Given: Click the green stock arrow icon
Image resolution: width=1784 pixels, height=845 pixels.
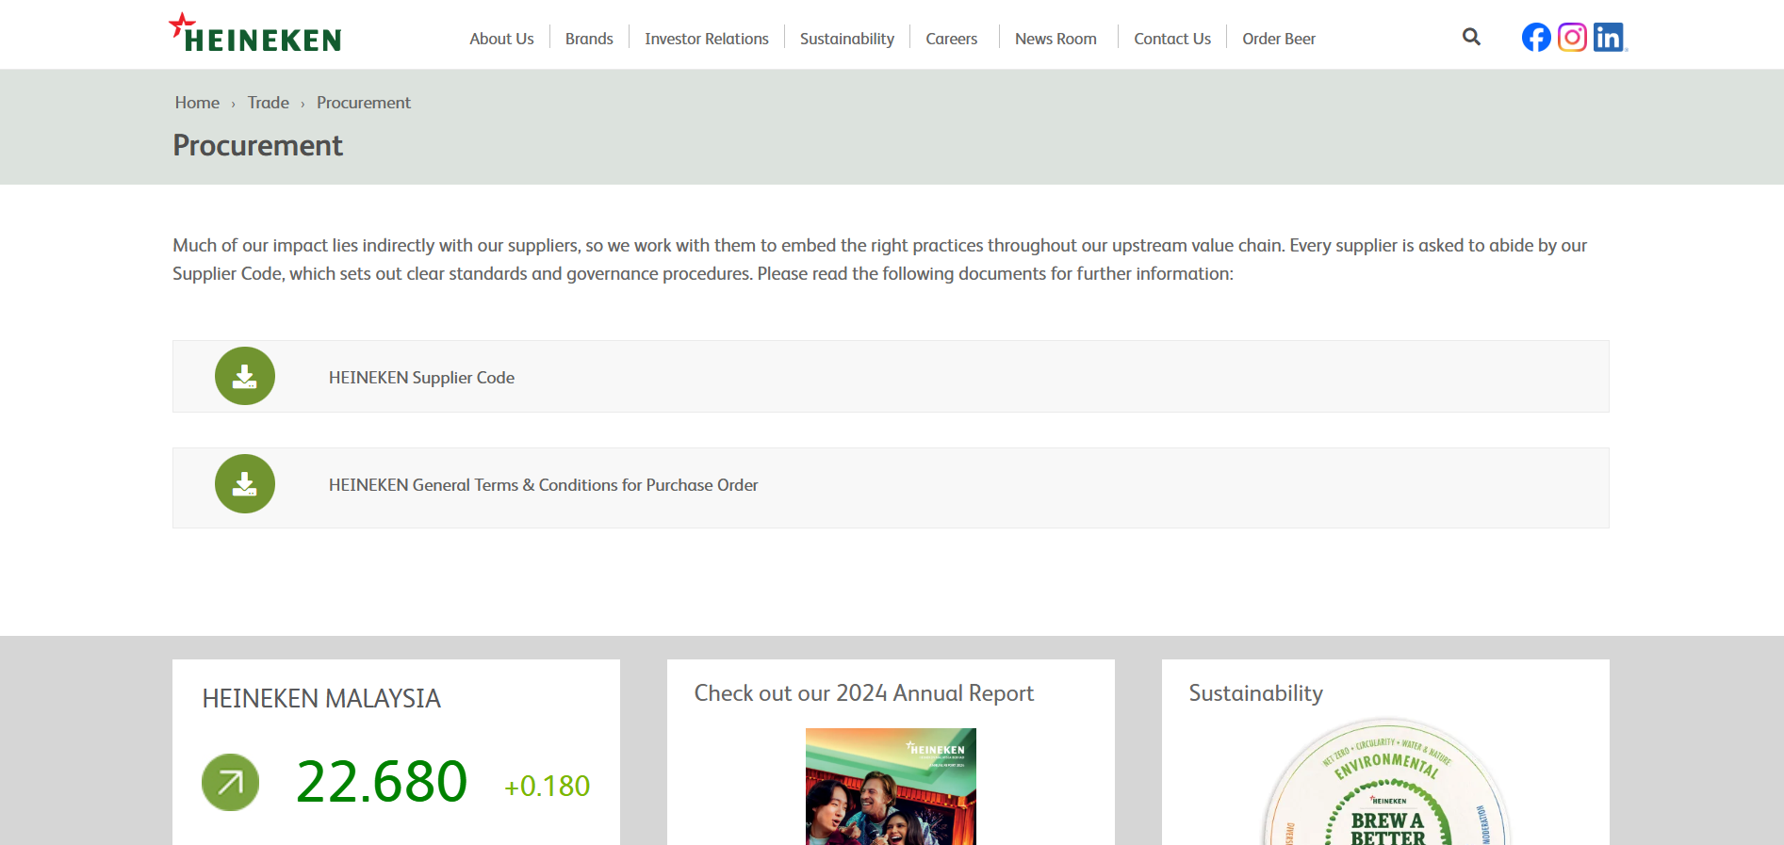Looking at the screenshot, I should 230,782.
